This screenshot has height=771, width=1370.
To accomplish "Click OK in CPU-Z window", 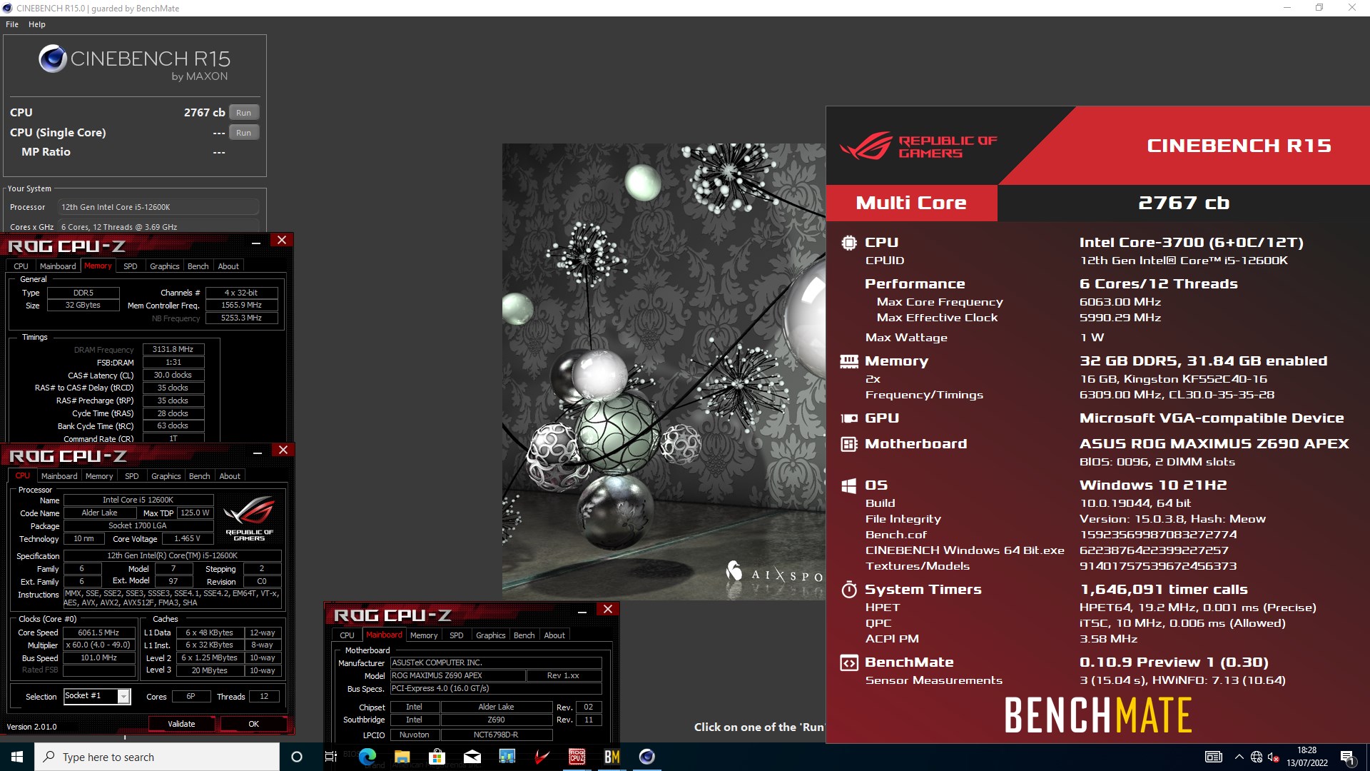I will (x=254, y=724).
